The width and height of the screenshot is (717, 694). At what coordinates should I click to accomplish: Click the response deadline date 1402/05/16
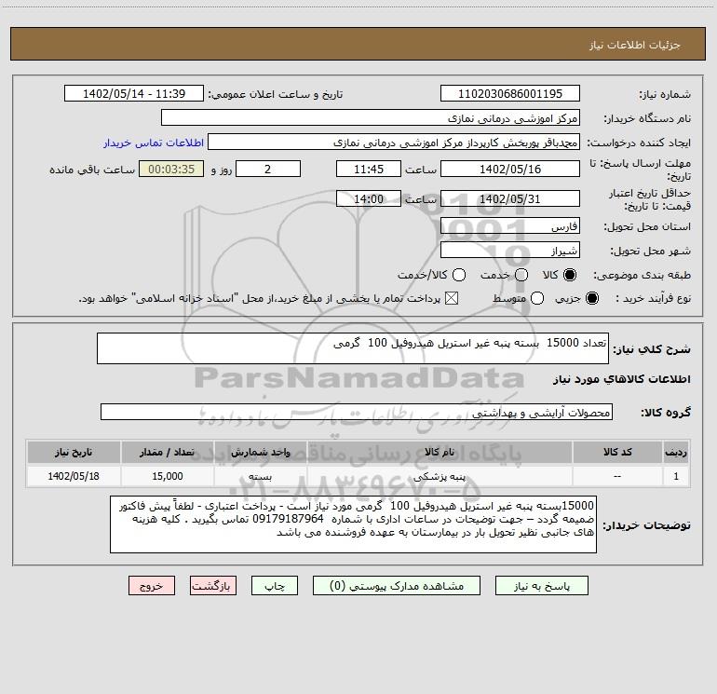tap(510, 169)
